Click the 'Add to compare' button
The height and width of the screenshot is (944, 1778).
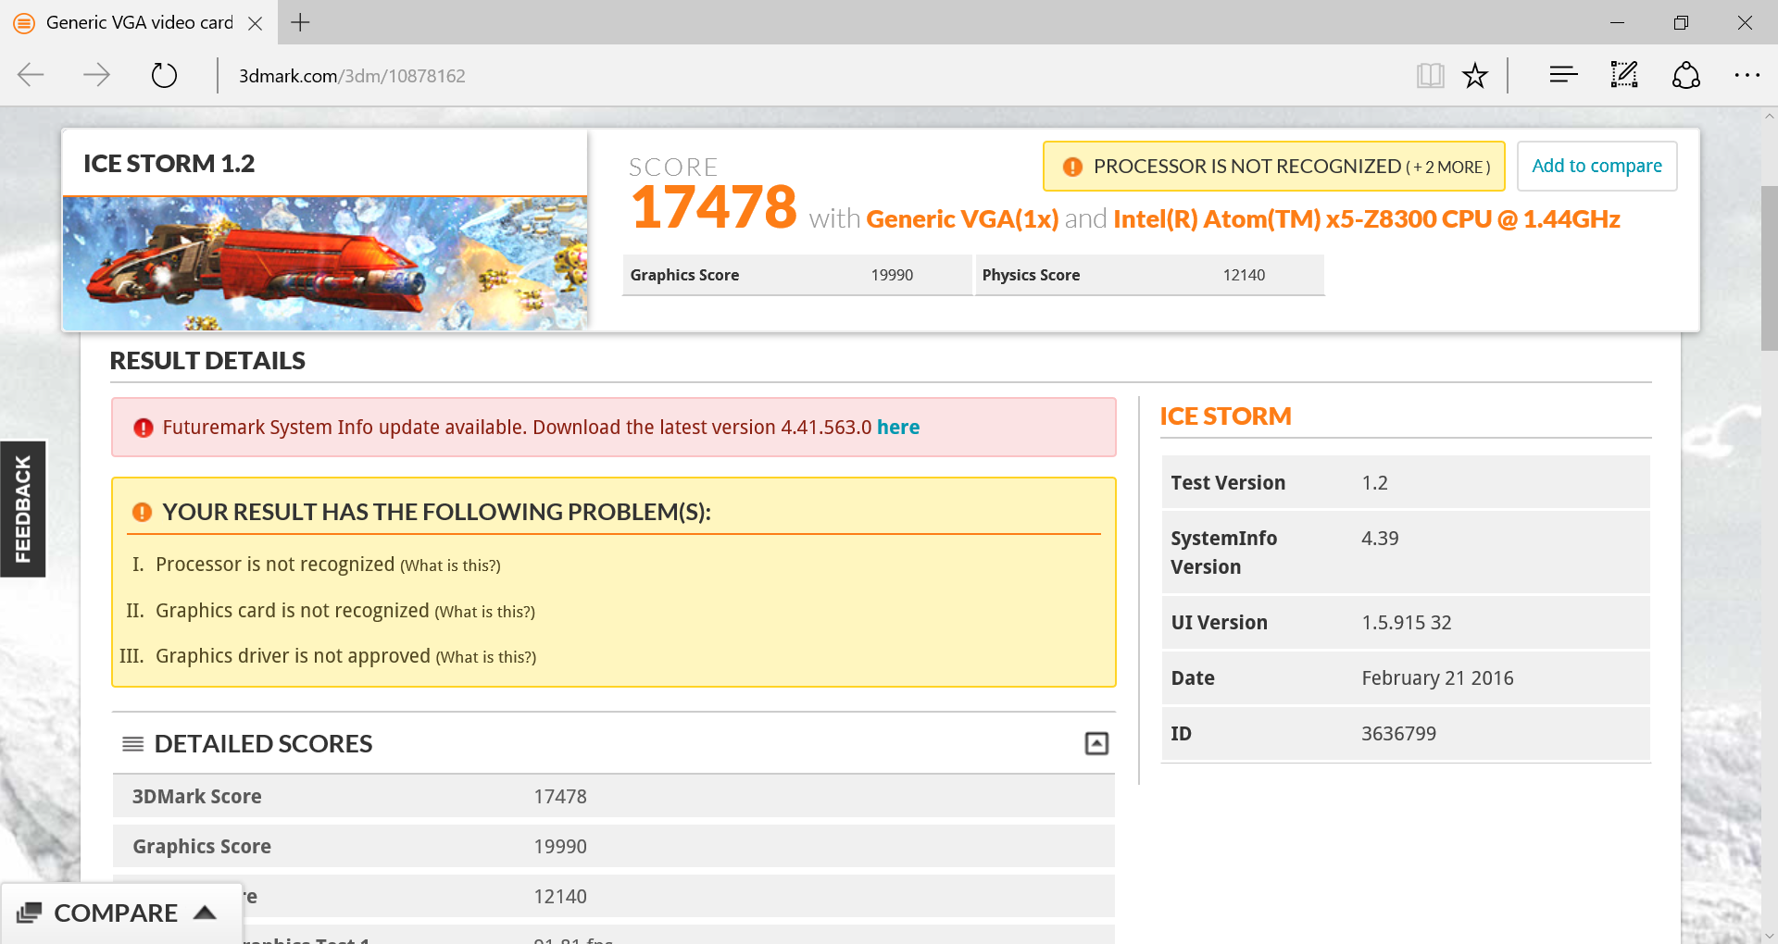pyautogui.click(x=1596, y=166)
